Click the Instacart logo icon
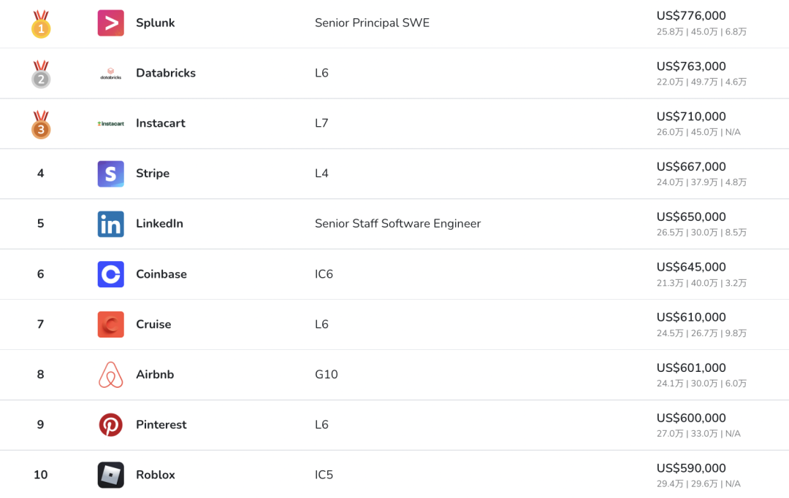Image resolution: width=789 pixels, height=498 pixels. pos(110,123)
